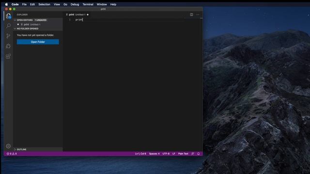This screenshot has width=310, height=174.
Task: Change language mode from Plain Text
Action: 183,154
